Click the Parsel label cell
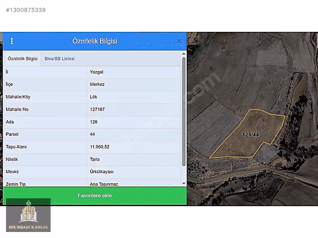 [45, 135]
